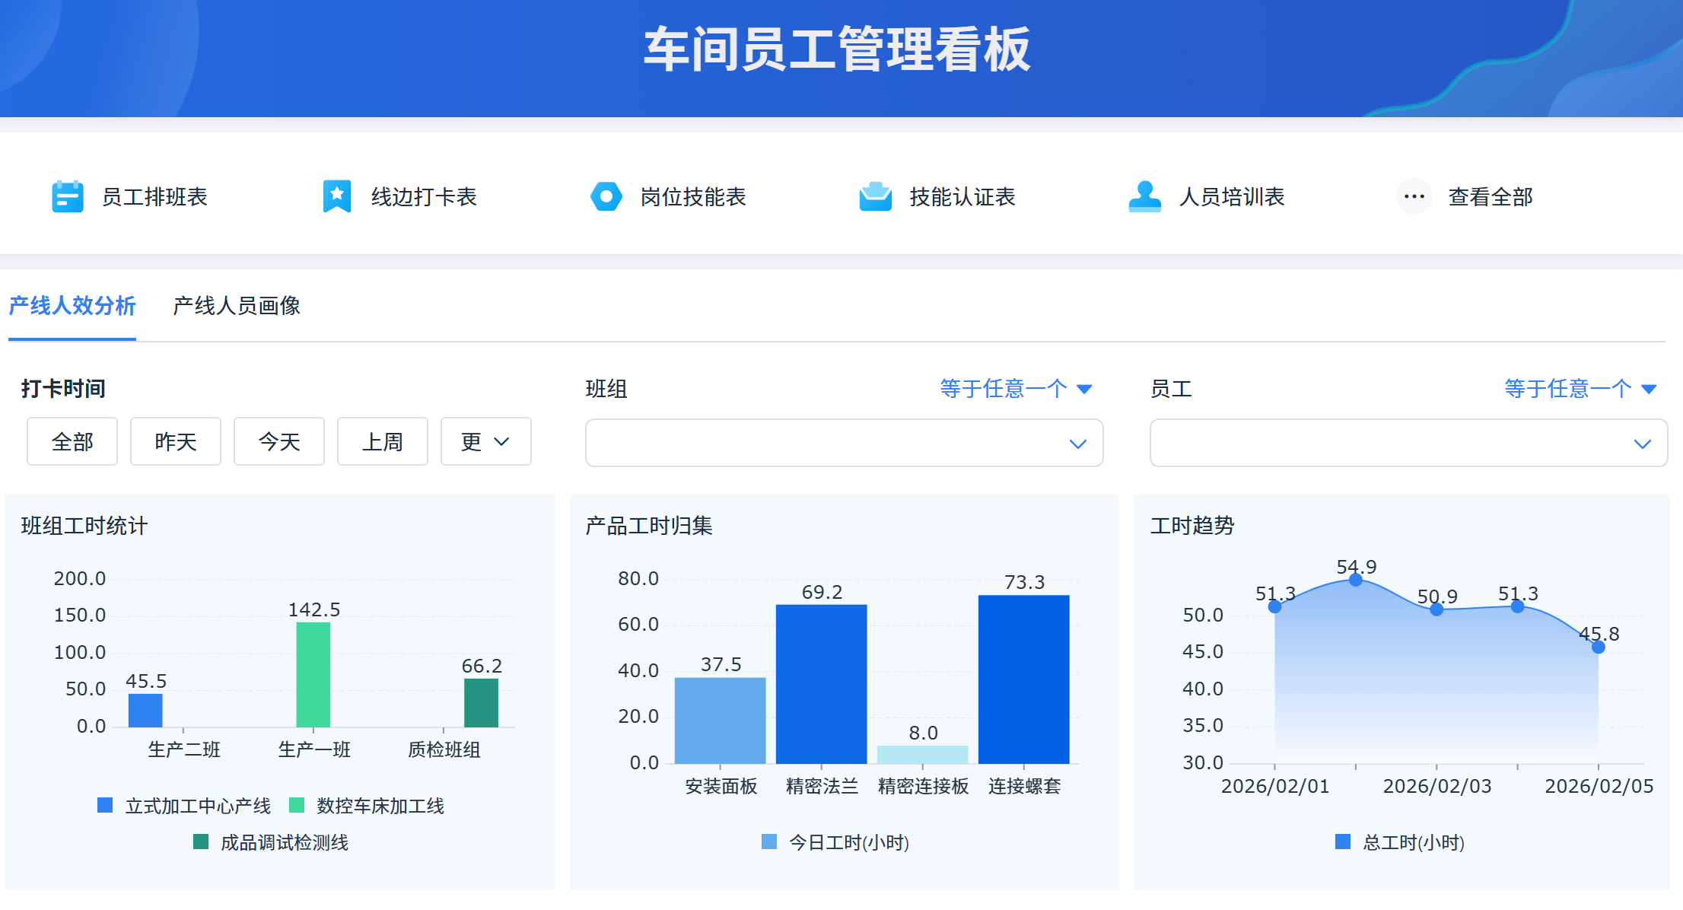This screenshot has height=910, width=1683.
Task: Open the 员工 等于任意一个 condition dropdown
Action: pos(1581,389)
